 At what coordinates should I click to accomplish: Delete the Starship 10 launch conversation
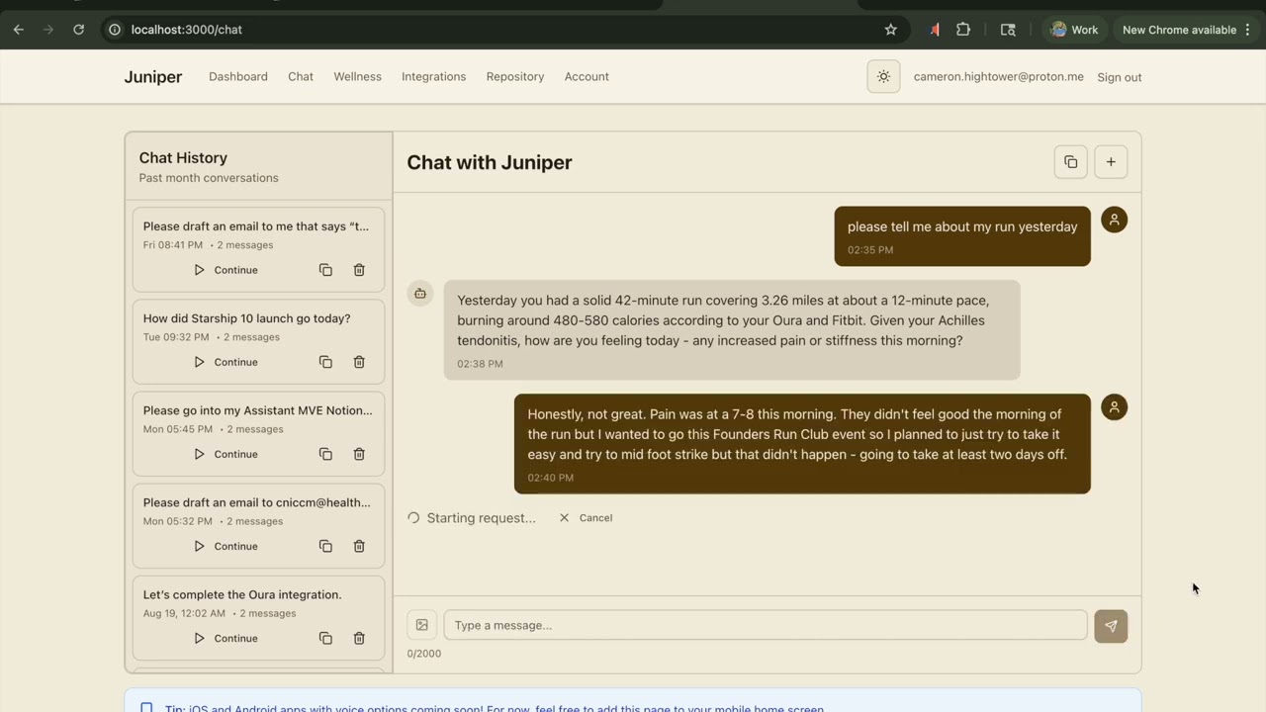click(359, 362)
